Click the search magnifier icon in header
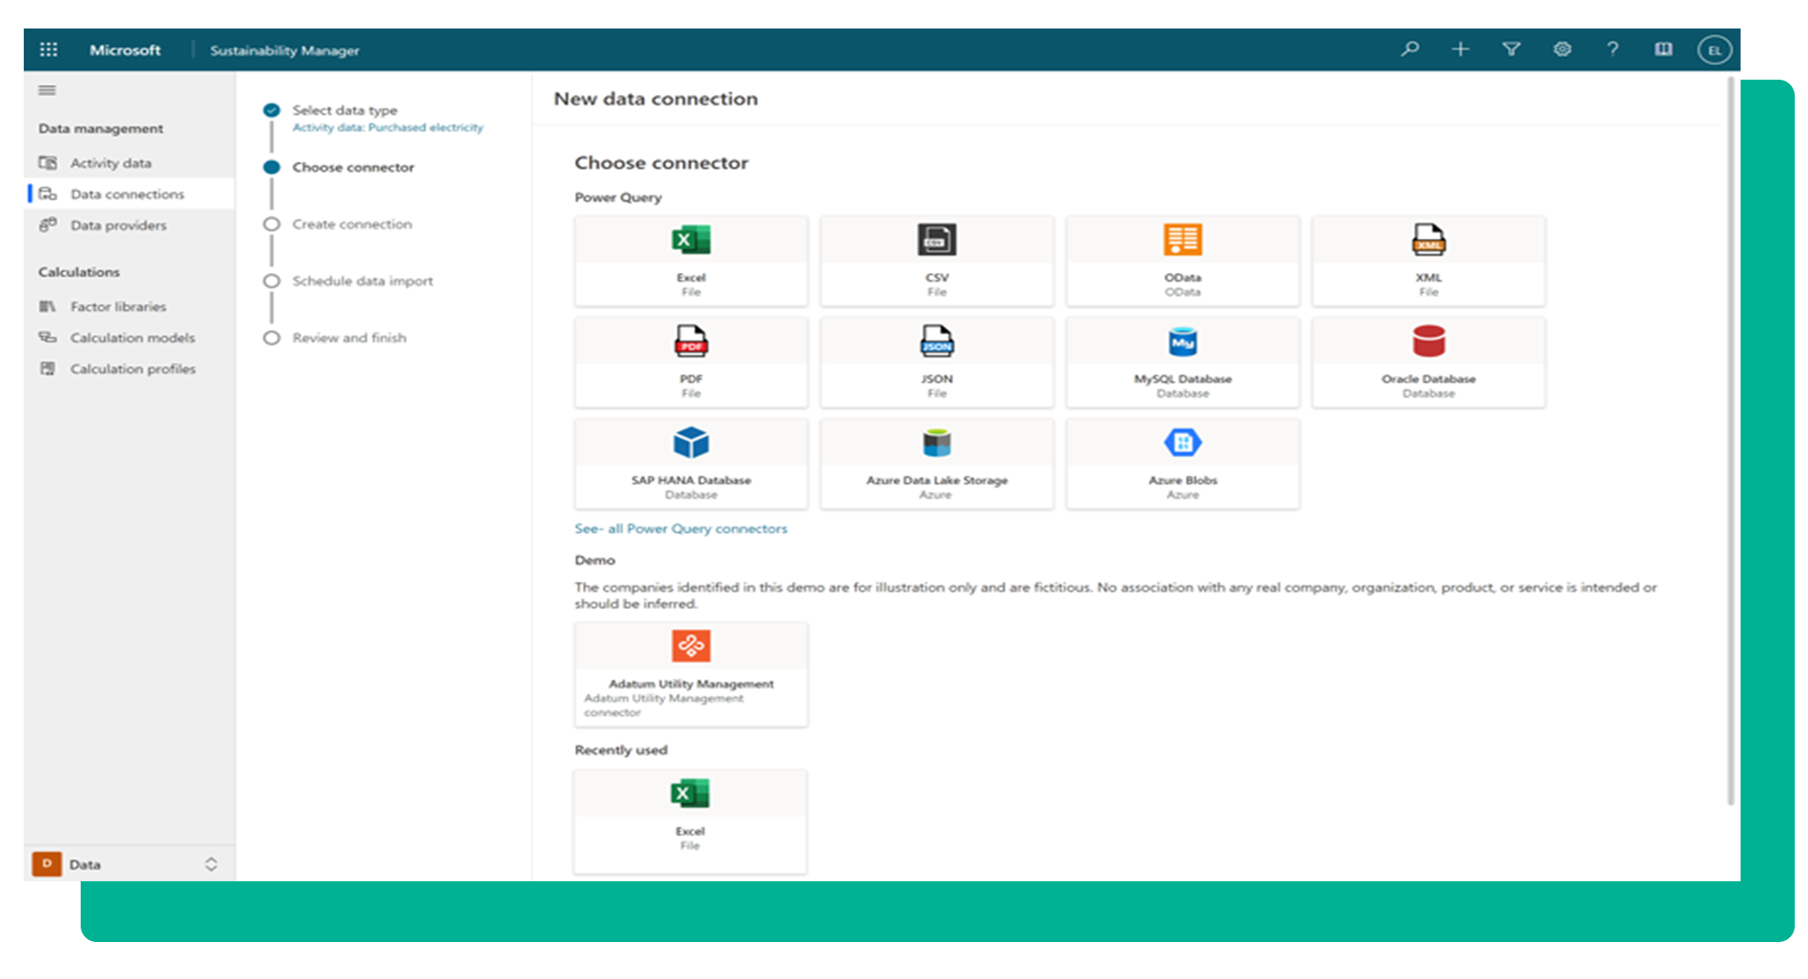Image resolution: width=1808 pixels, height=979 pixels. [1409, 49]
